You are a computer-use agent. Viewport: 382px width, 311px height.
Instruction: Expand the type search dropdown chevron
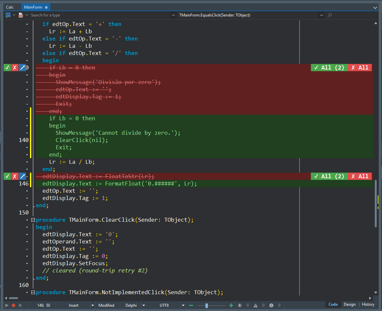click(x=173, y=15)
